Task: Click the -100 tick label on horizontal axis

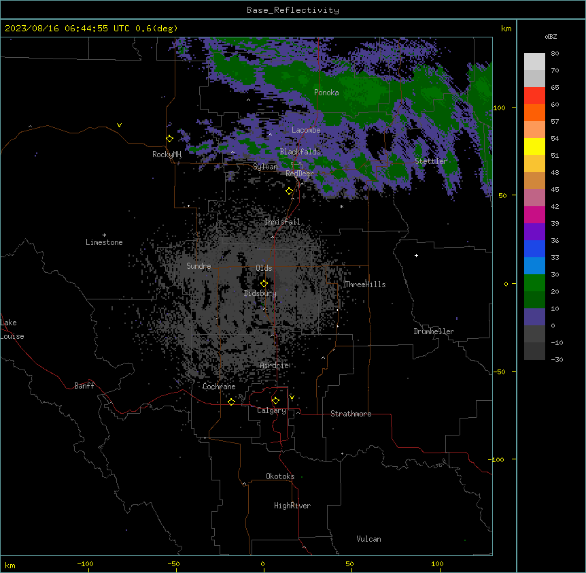Action: click(x=85, y=563)
